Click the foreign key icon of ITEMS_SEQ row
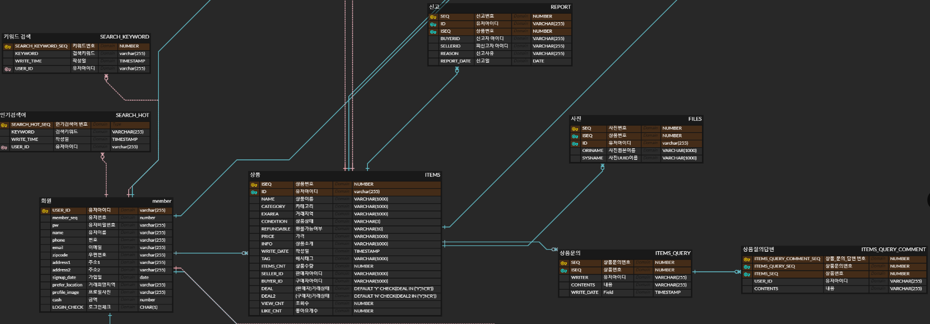 747,274
